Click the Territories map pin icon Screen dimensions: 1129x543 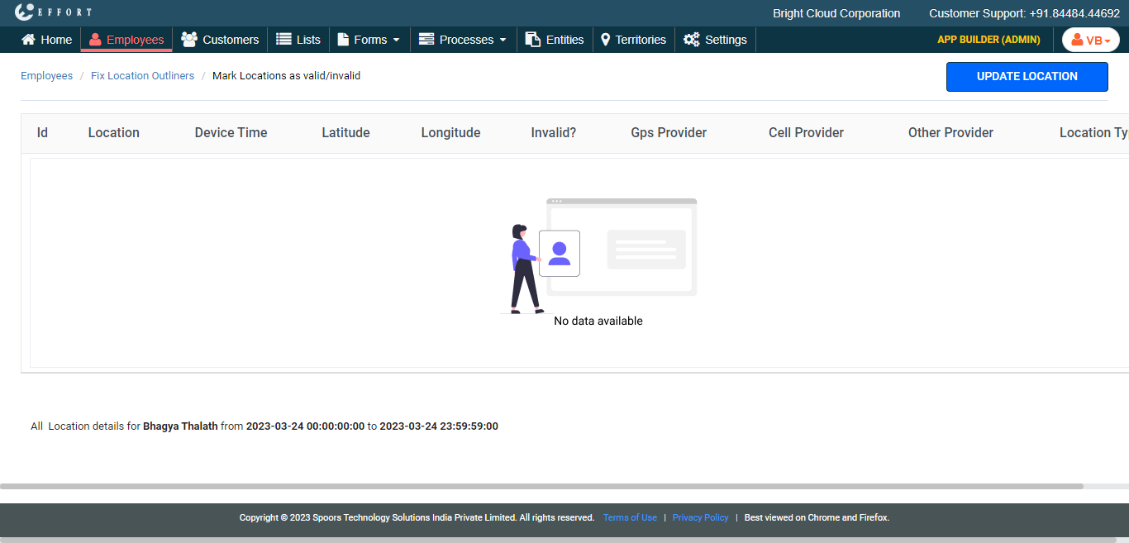pos(605,40)
